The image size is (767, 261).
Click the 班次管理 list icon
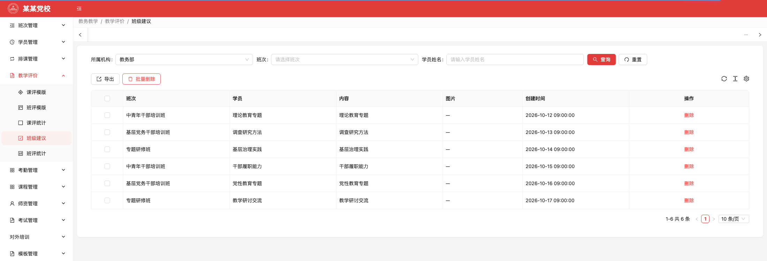pyautogui.click(x=12, y=25)
